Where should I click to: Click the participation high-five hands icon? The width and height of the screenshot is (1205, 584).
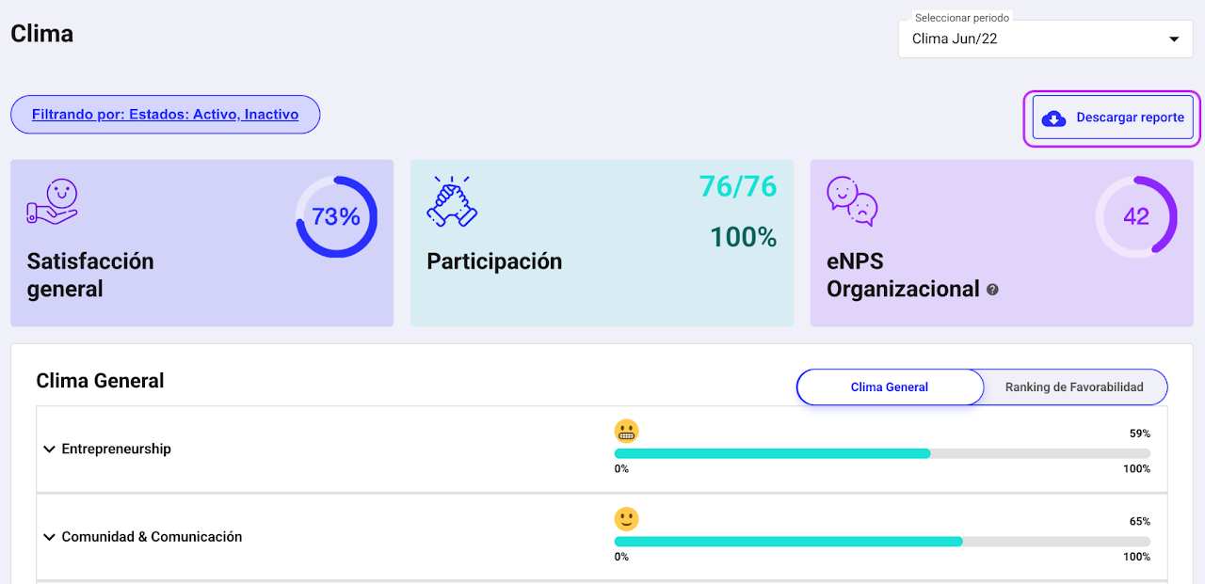[449, 201]
